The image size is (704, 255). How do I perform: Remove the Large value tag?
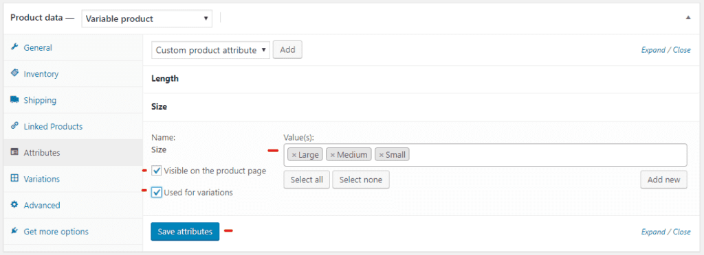[294, 155]
